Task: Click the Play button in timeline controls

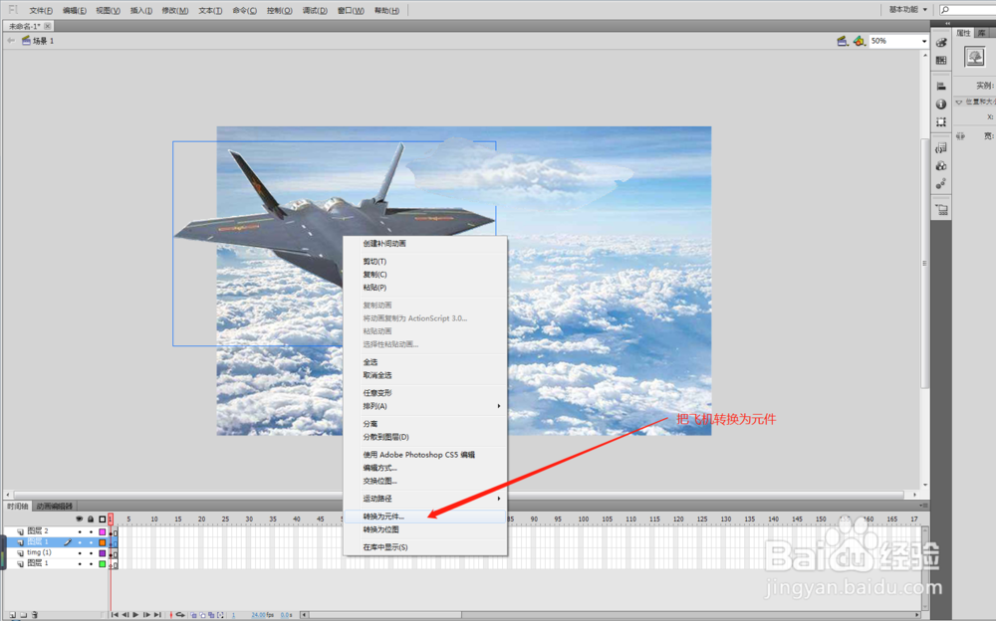Action: [x=135, y=615]
